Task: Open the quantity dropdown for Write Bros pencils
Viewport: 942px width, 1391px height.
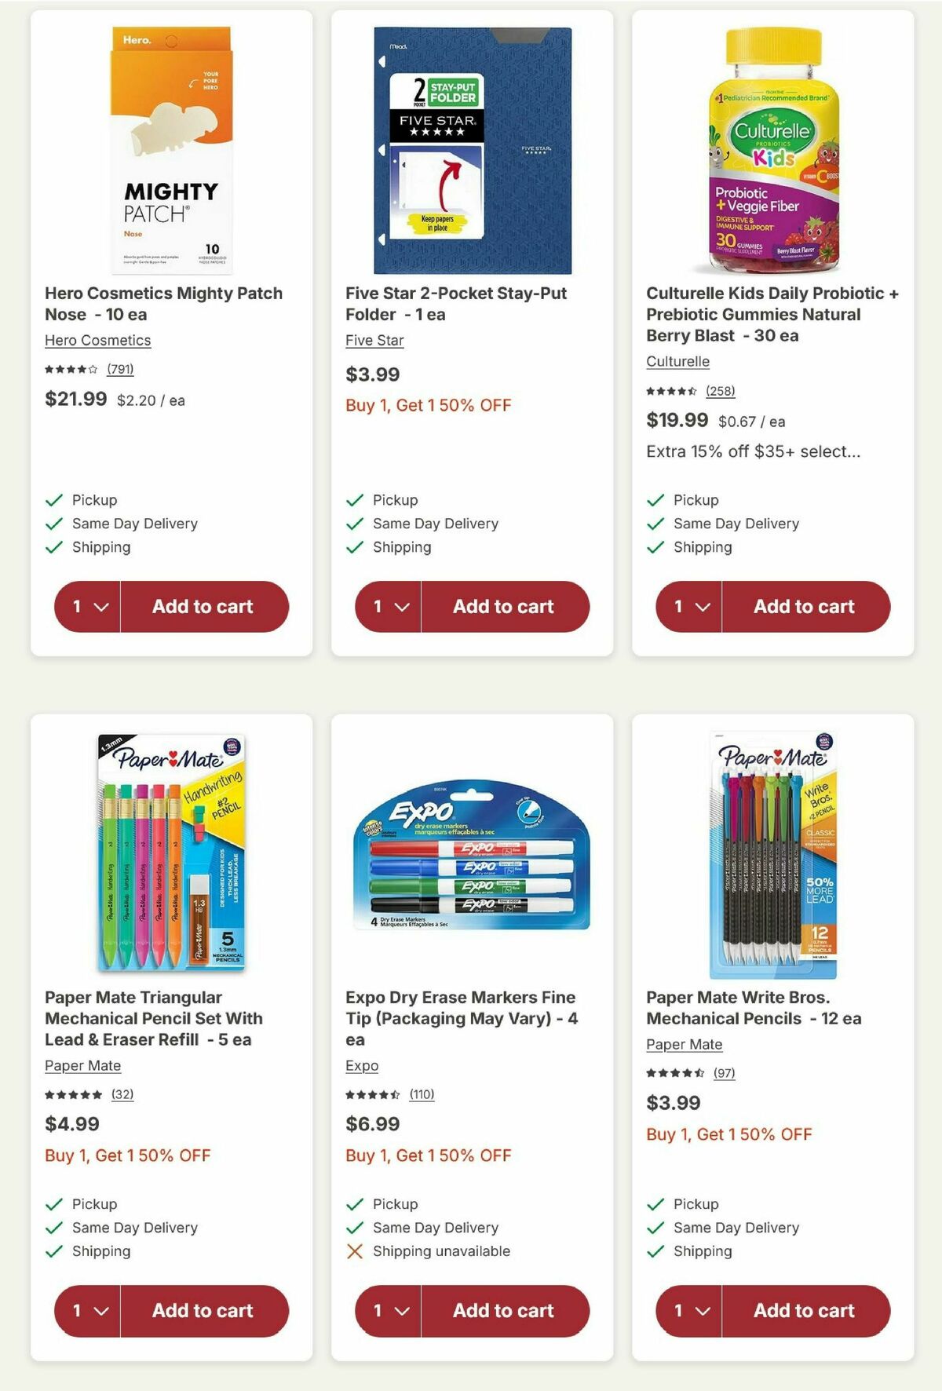Action: [689, 1310]
